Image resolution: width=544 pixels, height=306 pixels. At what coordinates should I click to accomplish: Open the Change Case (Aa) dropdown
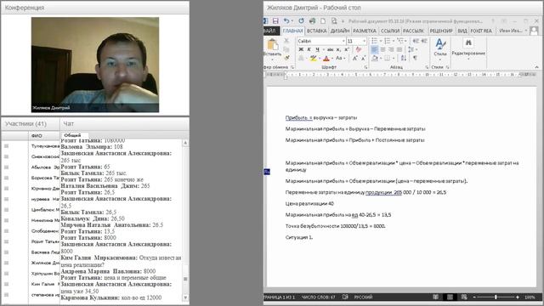click(x=340, y=59)
